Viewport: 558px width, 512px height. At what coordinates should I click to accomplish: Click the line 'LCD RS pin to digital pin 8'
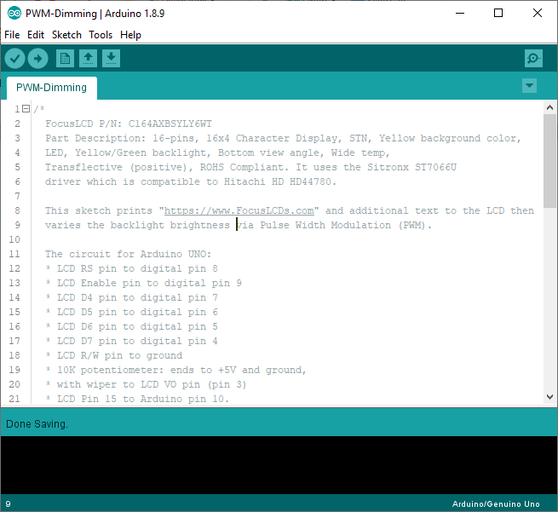coord(137,268)
